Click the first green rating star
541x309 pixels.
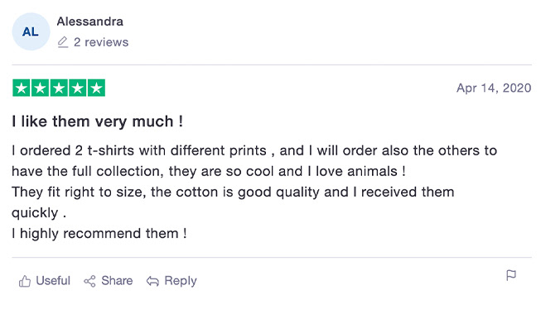click(x=22, y=88)
